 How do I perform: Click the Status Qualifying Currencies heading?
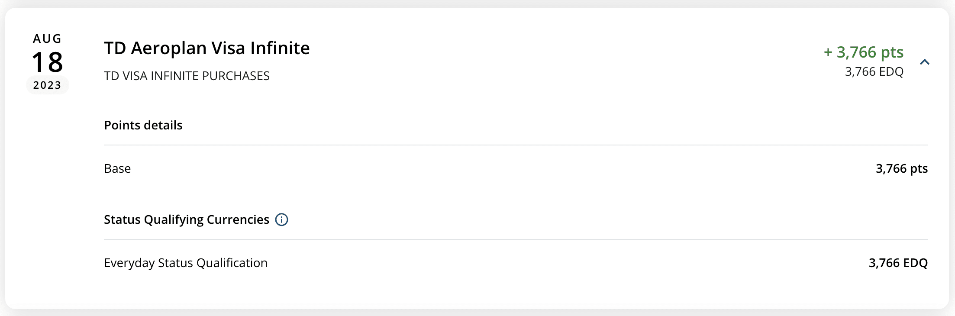click(186, 219)
